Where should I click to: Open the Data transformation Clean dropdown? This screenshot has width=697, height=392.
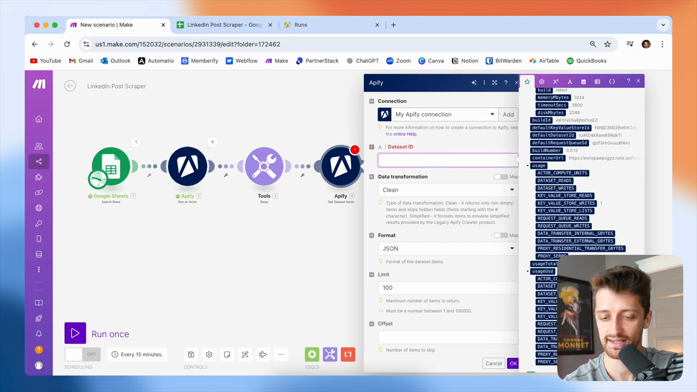tap(448, 190)
